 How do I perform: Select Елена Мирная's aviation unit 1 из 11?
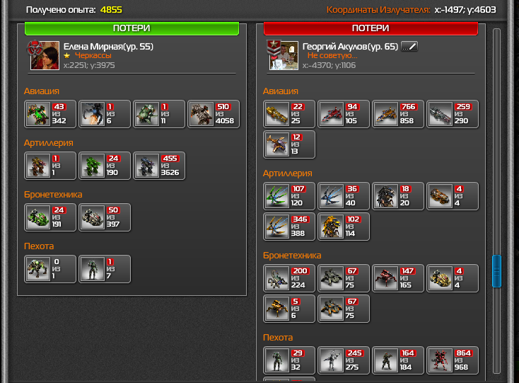click(159, 114)
